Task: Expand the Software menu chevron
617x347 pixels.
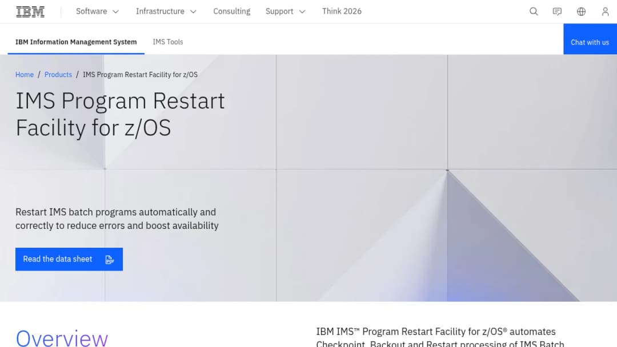Action: tap(115, 12)
